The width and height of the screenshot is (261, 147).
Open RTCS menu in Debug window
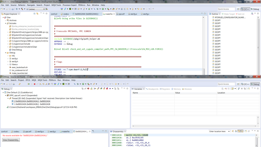click(28, 80)
